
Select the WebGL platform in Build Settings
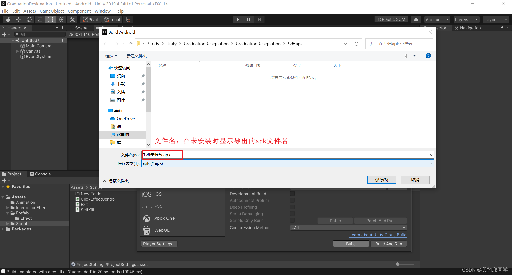(x=162, y=230)
